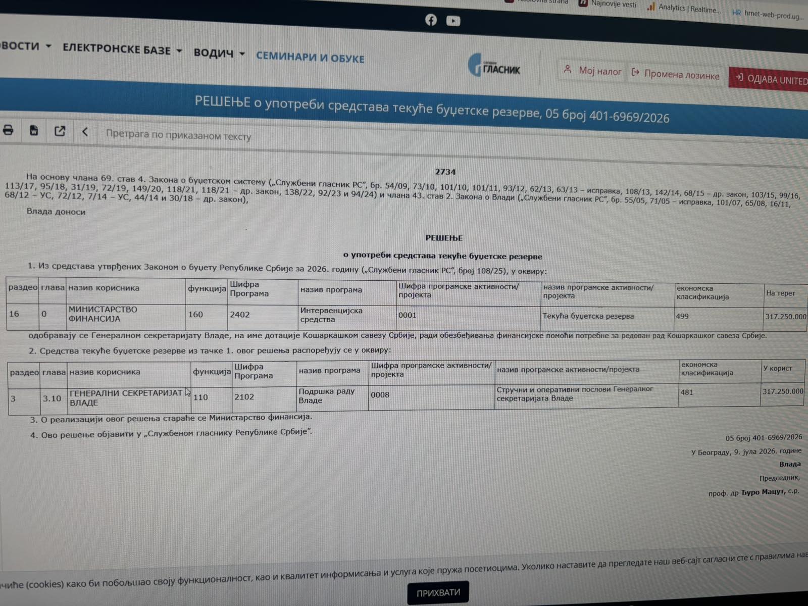The image size is (808, 606).
Task: Expand the ВОСТИ dropdown arrow
Action: [x=48, y=46]
